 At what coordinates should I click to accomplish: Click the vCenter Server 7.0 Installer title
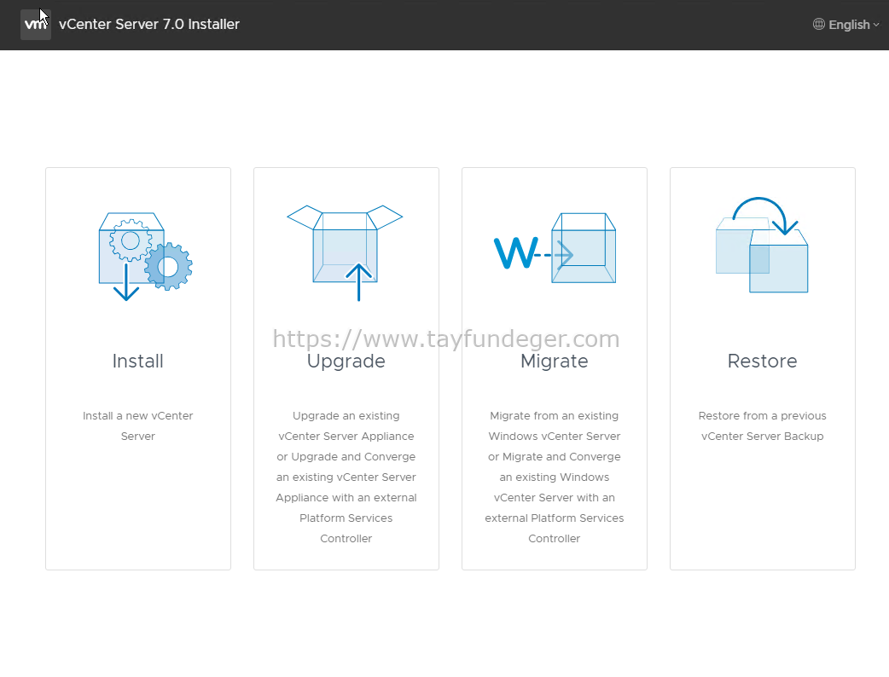(149, 25)
